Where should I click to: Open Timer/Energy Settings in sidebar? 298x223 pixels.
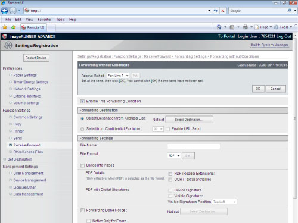coord(31,82)
